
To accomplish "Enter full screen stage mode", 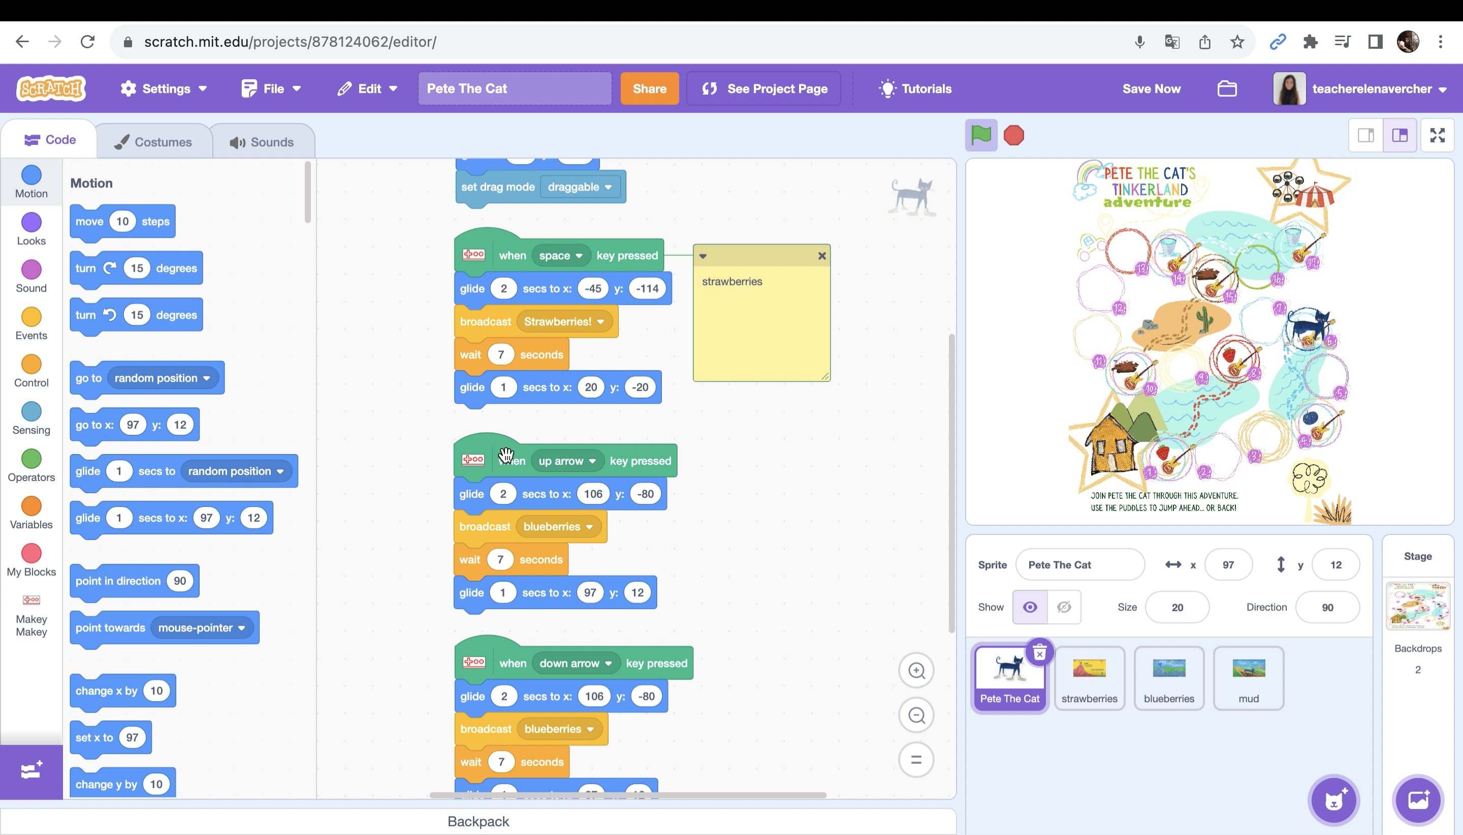I will point(1437,135).
